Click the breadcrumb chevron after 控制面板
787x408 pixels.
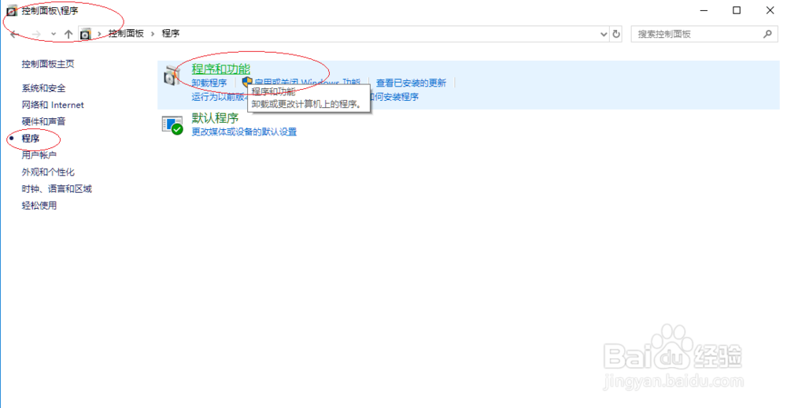153,34
